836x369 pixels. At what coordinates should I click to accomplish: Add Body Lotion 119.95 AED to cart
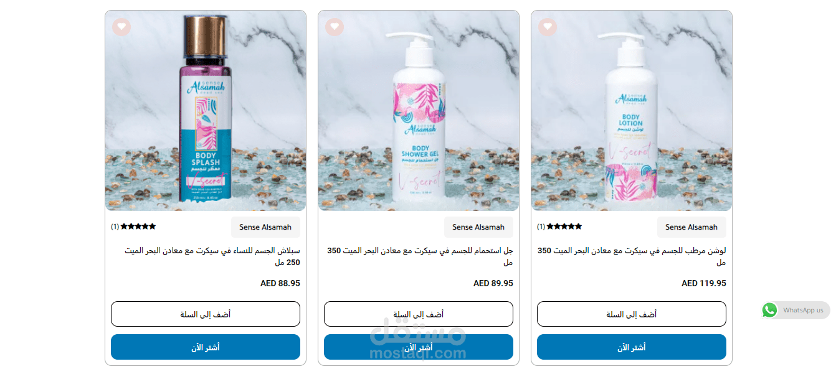(x=632, y=314)
